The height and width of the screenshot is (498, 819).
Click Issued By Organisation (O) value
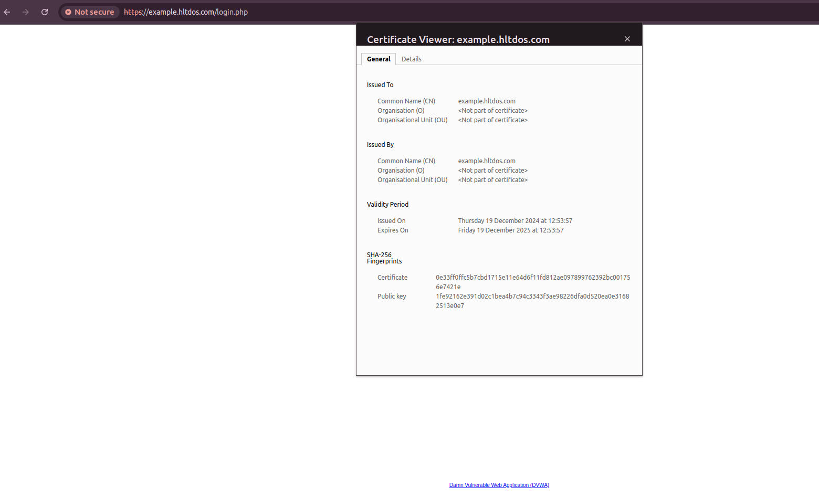pyautogui.click(x=492, y=171)
